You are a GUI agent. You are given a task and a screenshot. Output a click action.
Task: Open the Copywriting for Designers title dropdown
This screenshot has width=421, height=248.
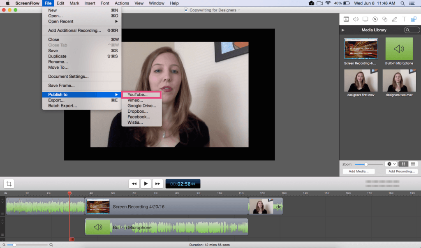tap(239, 10)
